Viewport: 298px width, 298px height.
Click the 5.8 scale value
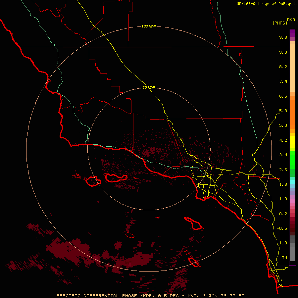point(283,111)
